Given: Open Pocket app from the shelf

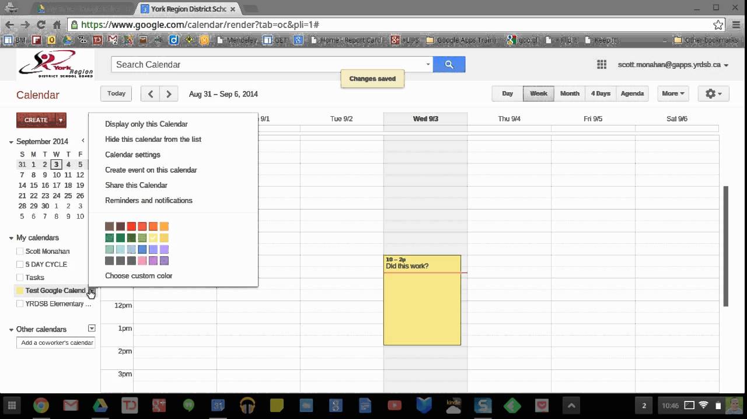Looking at the screenshot, I should click(542, 406).
